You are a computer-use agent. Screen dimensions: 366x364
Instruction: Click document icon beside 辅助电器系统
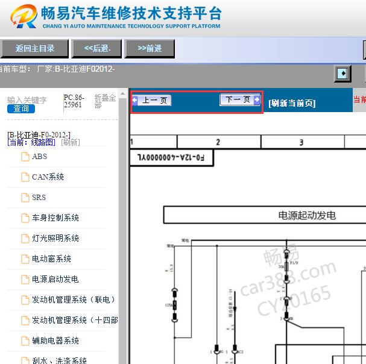[25, 341]
